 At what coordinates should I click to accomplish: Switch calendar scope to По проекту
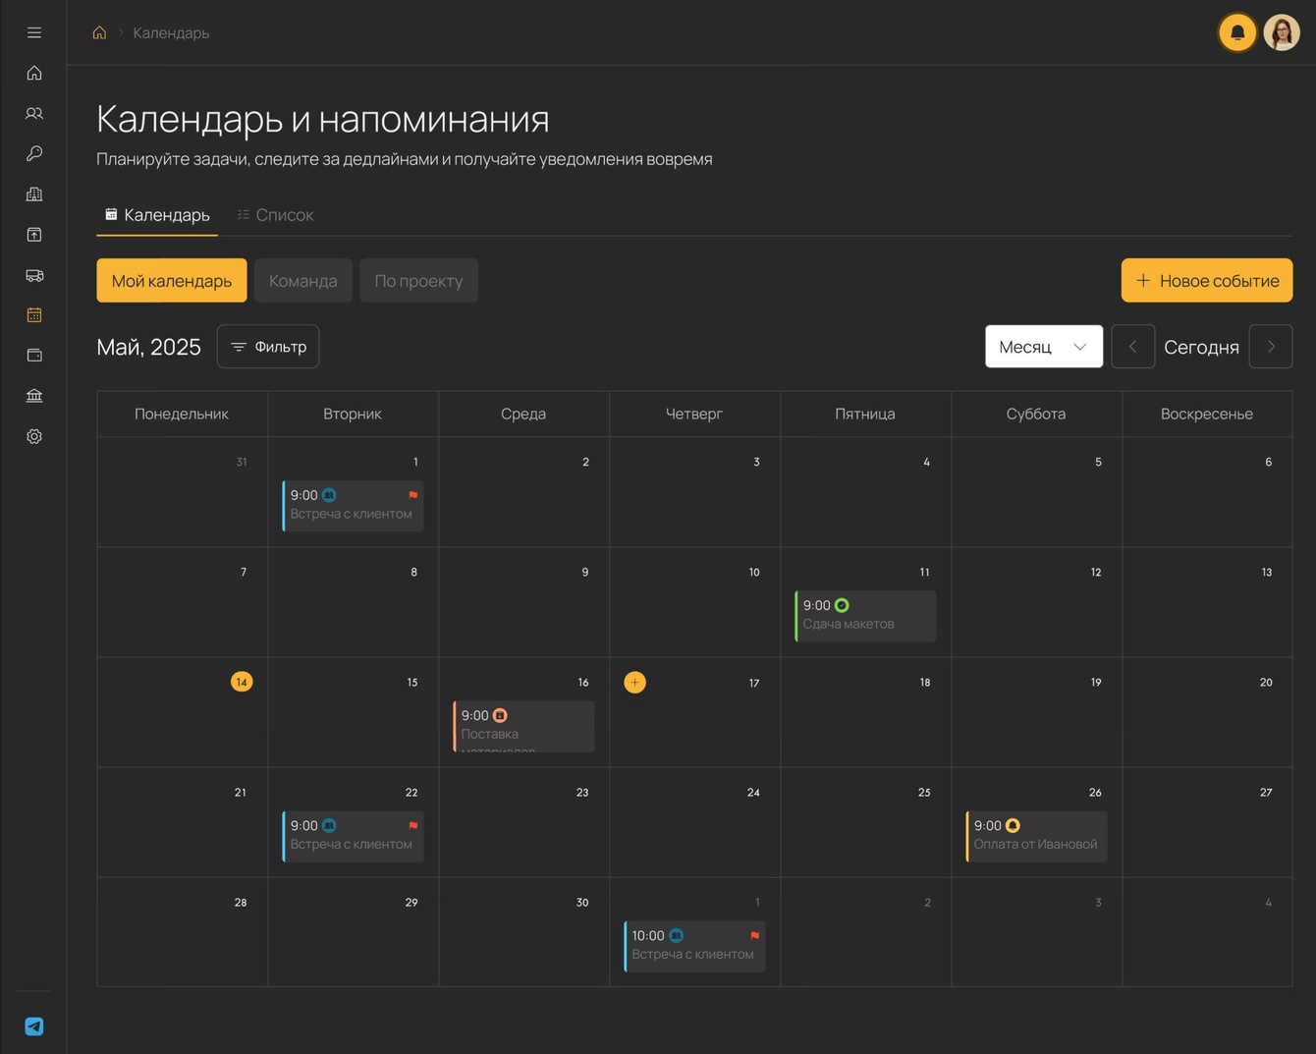(x=418, y=281)
